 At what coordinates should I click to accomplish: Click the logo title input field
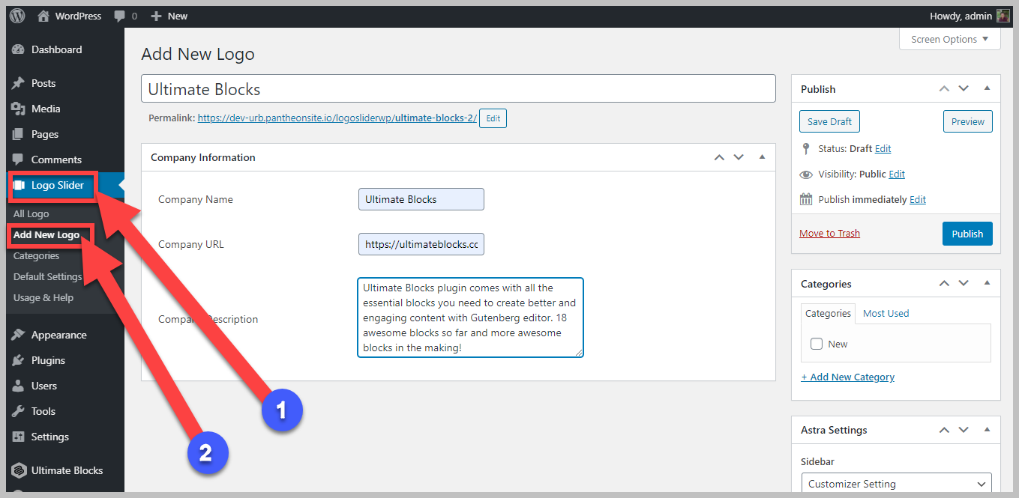point(458,88)
